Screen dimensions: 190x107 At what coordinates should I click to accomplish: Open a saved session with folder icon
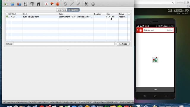click(x=12, y=4)
